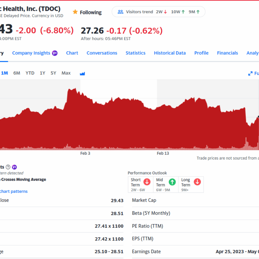259x259 pixels.
Task: Go to the Historical Data tab
Action: coord(170,53)
